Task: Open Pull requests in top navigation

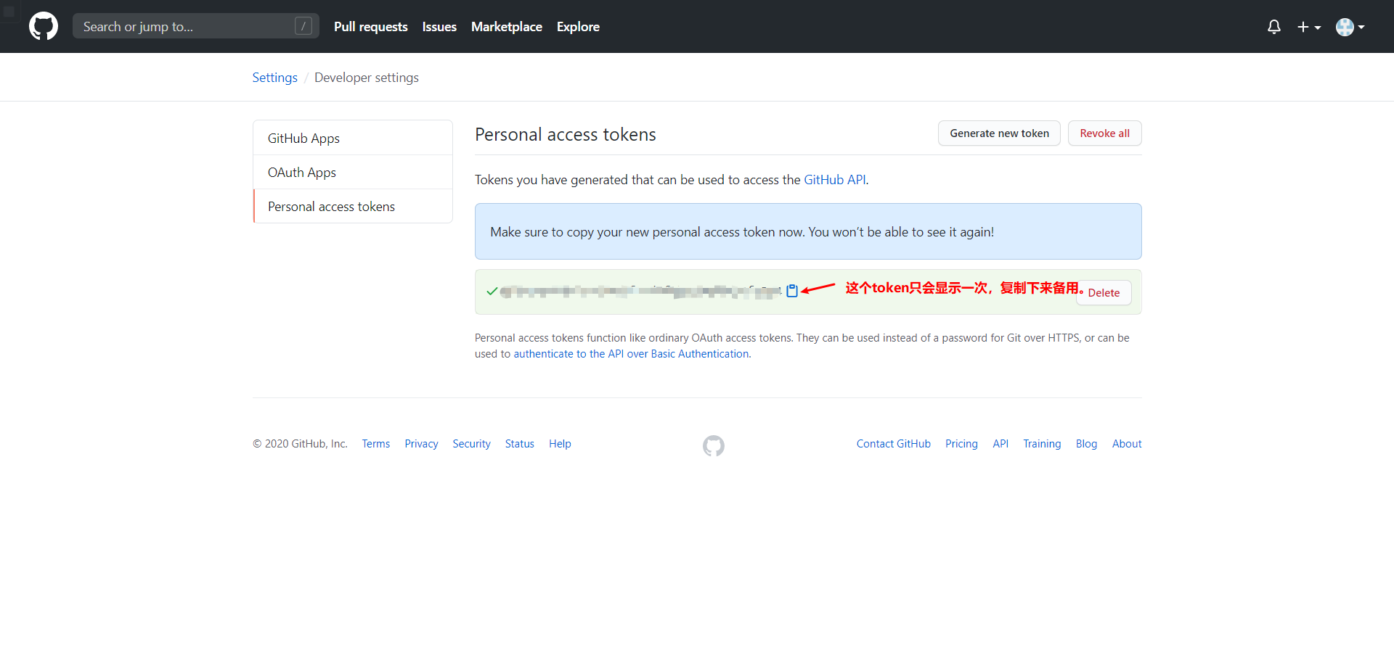Action: 370,27
